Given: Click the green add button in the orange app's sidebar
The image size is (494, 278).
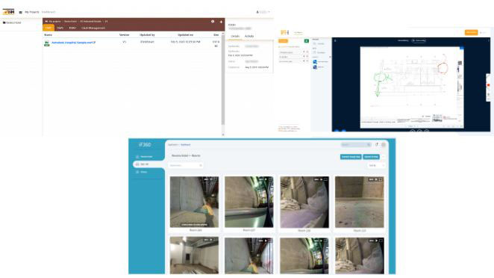Looking at the screenshot, I should (306, 41).
